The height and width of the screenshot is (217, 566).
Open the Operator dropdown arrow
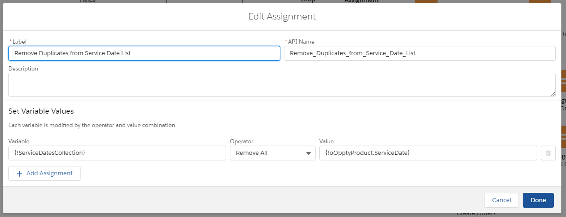[x=309, y=153]
